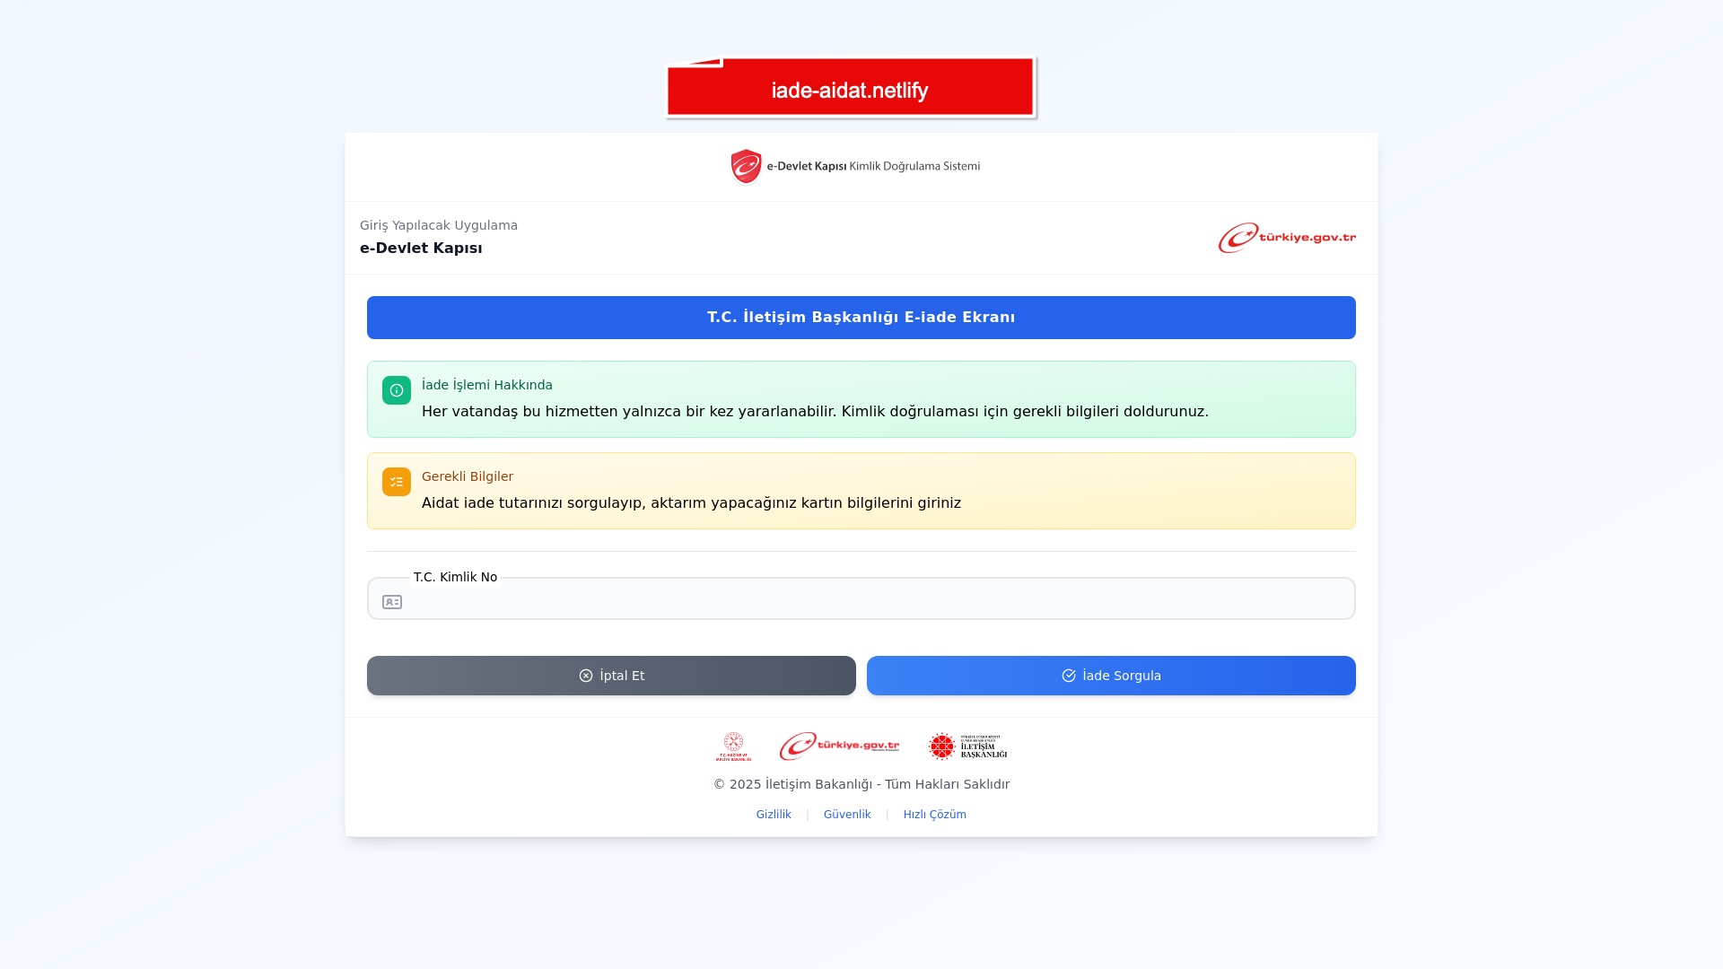
Task: Open the Güvenlik footer link
Action: click(x=847, y=815)
